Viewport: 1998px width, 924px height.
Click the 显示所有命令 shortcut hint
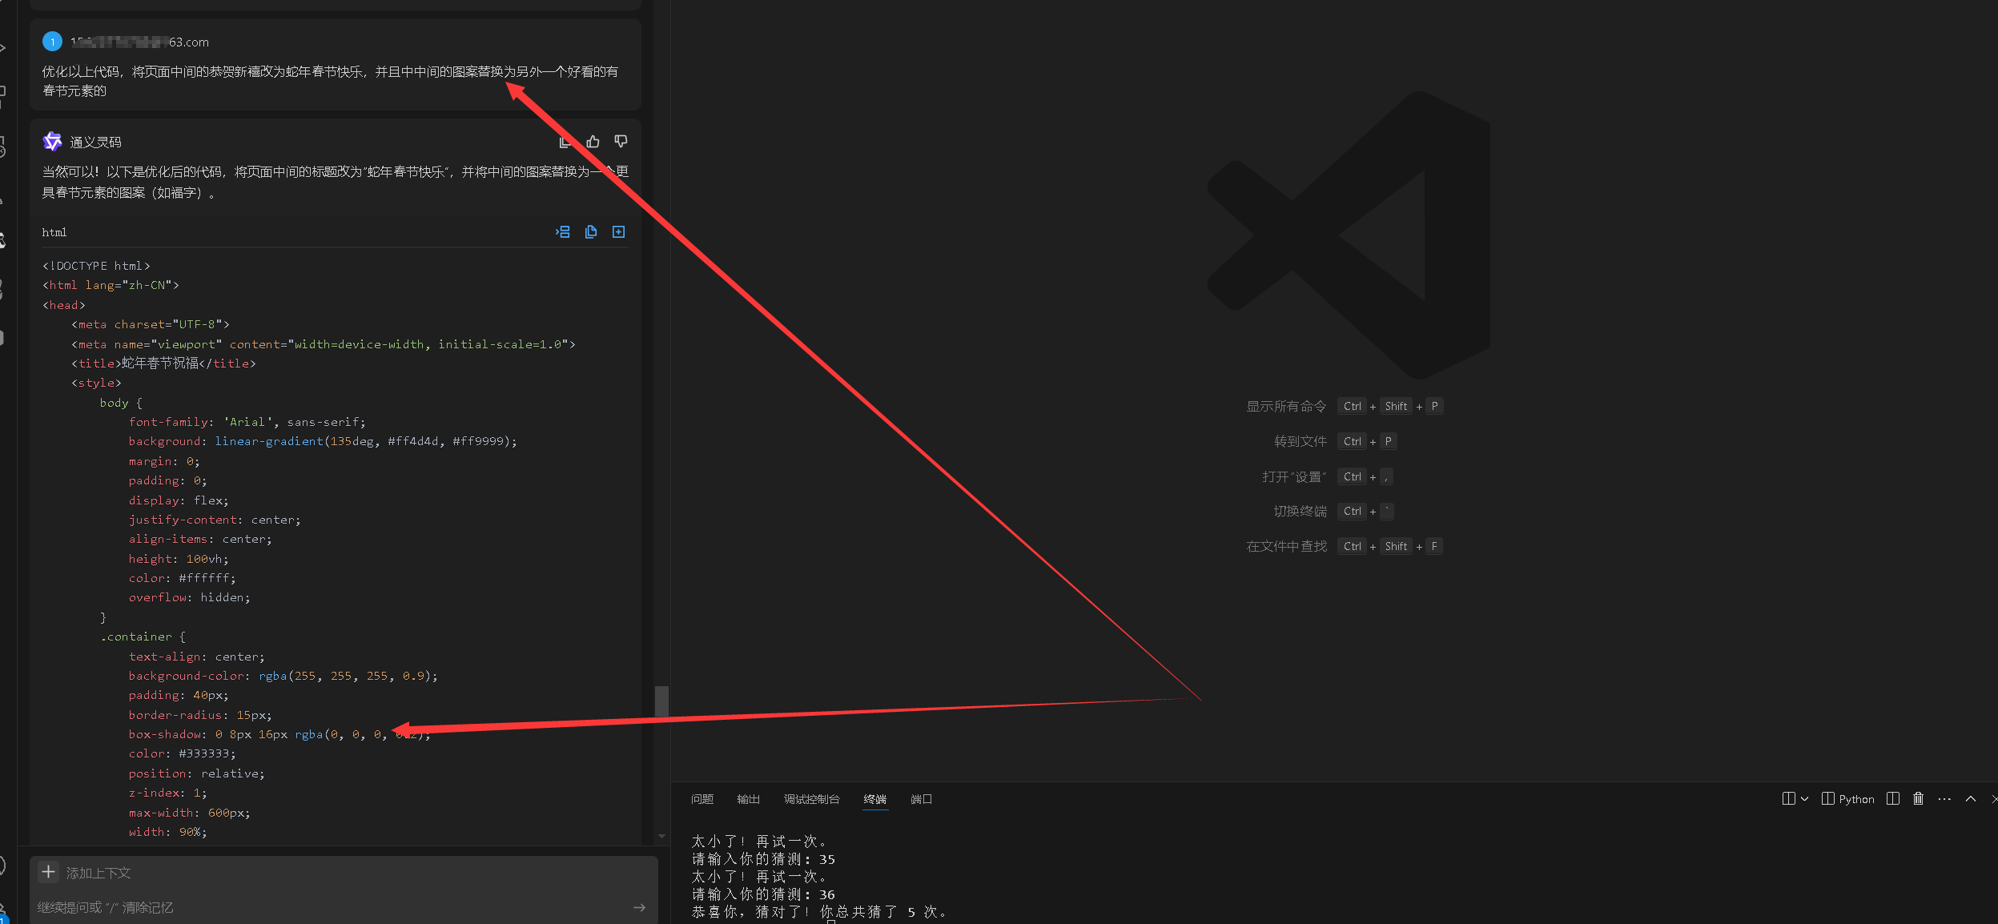(1344, 406)
